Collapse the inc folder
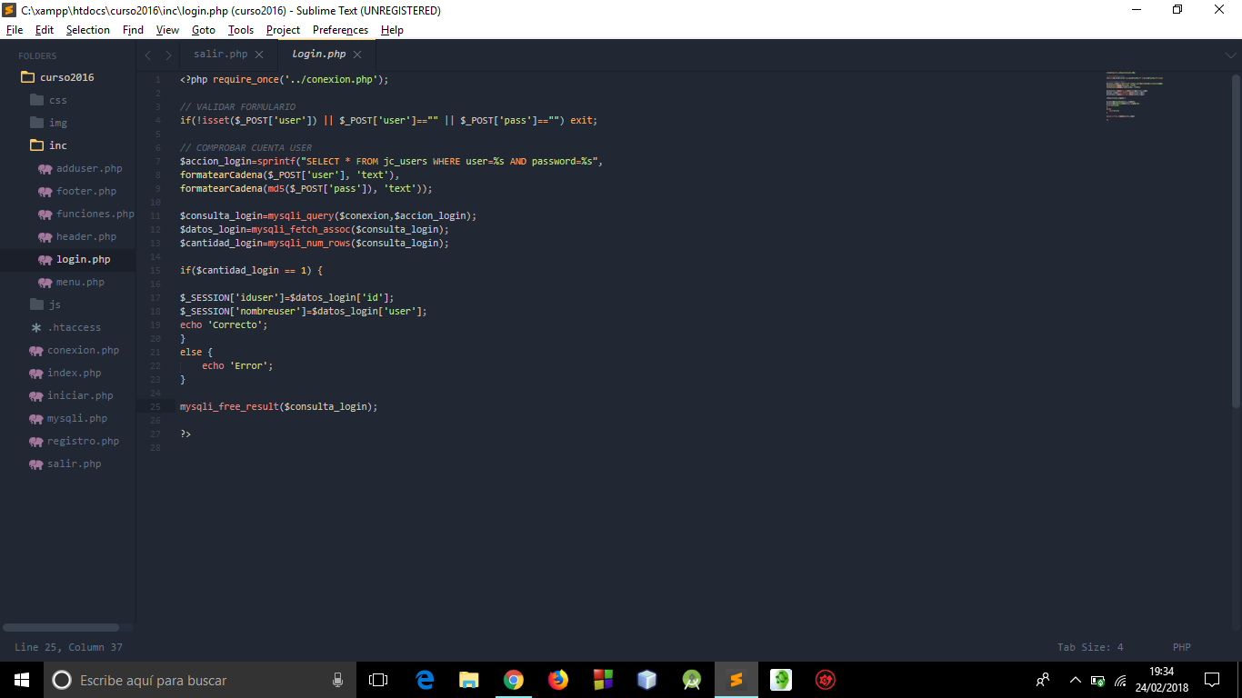 pos(56,145)
